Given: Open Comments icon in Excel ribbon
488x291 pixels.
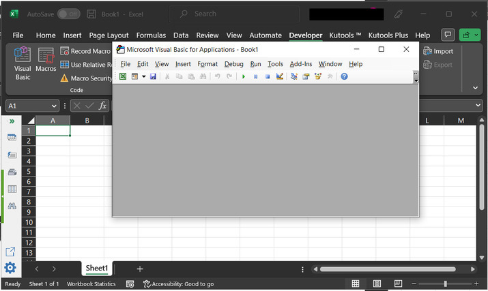Looking at the screenshot, I should pos(448,35).
